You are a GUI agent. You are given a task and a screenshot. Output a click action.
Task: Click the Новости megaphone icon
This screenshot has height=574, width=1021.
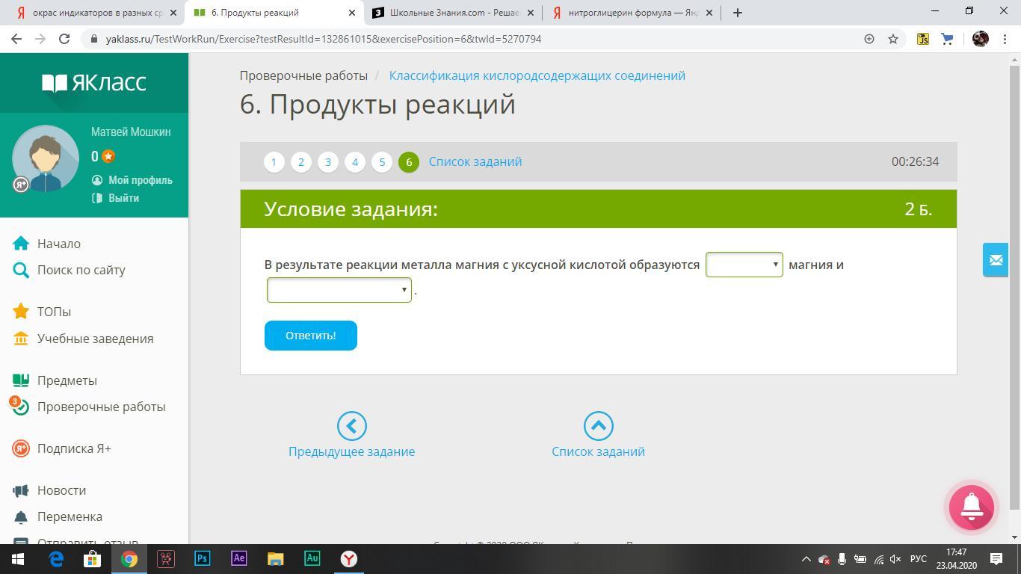(21, 490)
